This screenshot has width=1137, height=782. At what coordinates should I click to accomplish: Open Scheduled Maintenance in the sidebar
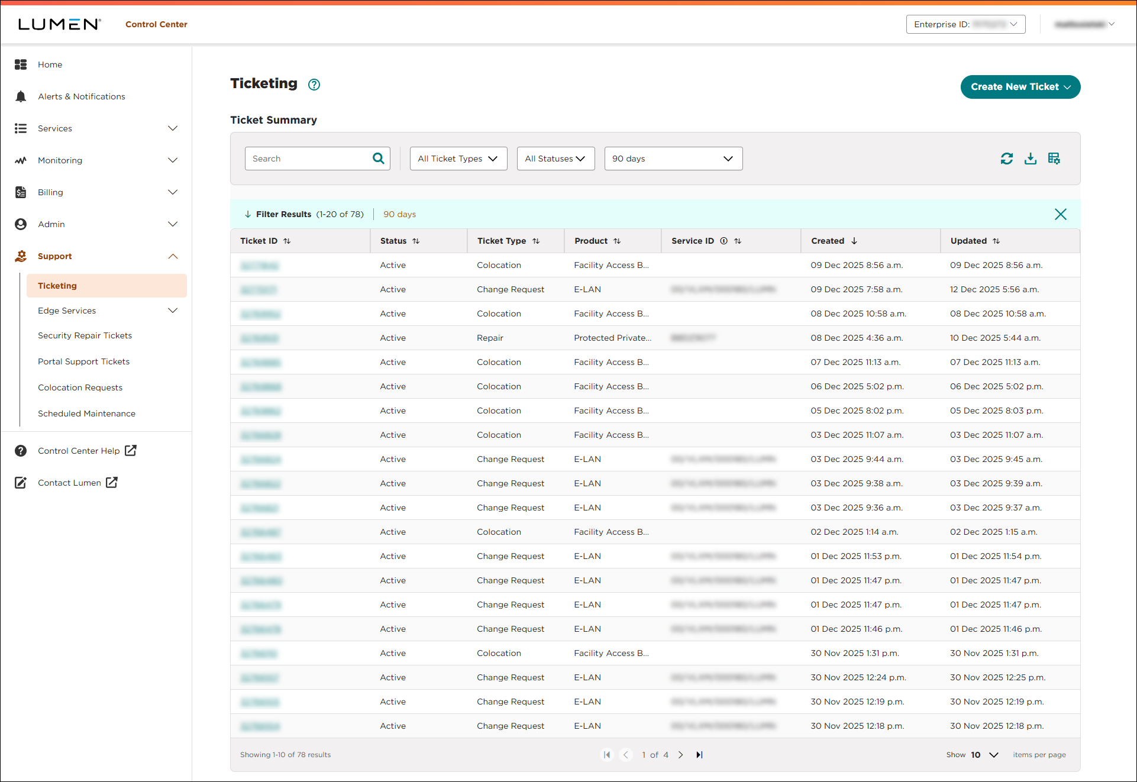tap(87, 413)
